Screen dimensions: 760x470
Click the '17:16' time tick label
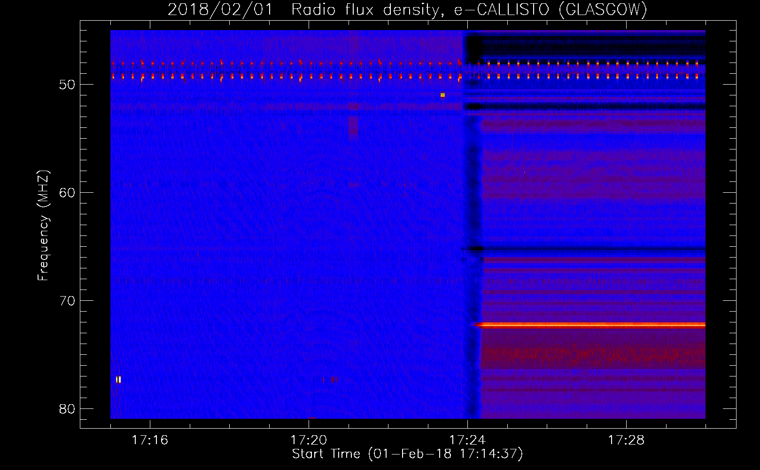150,440
